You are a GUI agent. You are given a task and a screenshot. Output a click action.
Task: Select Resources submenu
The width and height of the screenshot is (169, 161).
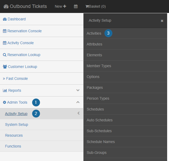[x=14, y=135]
